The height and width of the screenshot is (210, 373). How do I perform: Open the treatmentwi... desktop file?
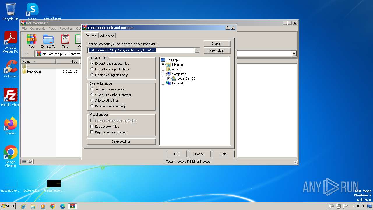pos(54,186)
